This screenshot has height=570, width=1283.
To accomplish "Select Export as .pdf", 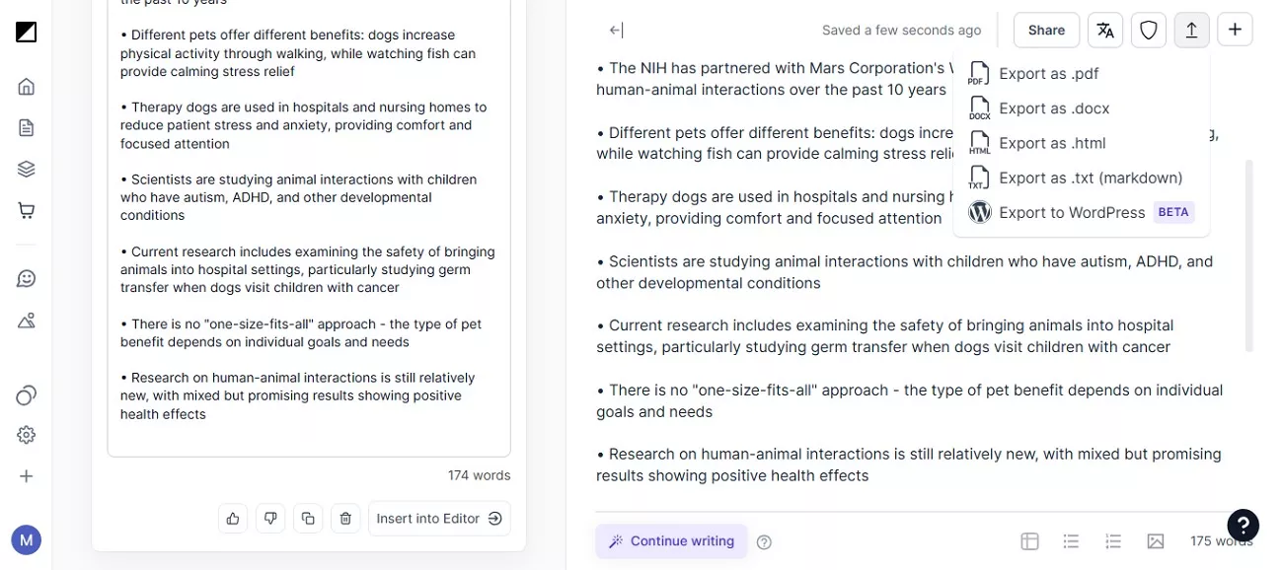I will [1048, 74].
